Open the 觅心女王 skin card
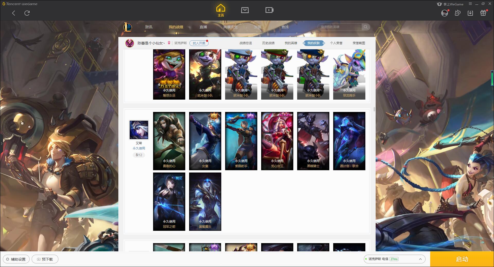 pyautogui.click(x=277, y=141)
